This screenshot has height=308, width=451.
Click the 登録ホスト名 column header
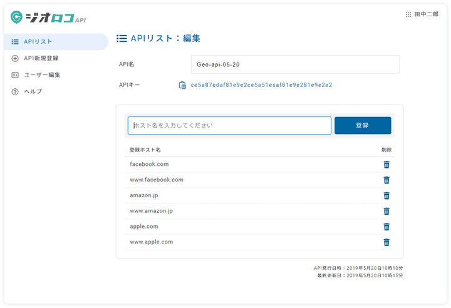tap(145, 150)
